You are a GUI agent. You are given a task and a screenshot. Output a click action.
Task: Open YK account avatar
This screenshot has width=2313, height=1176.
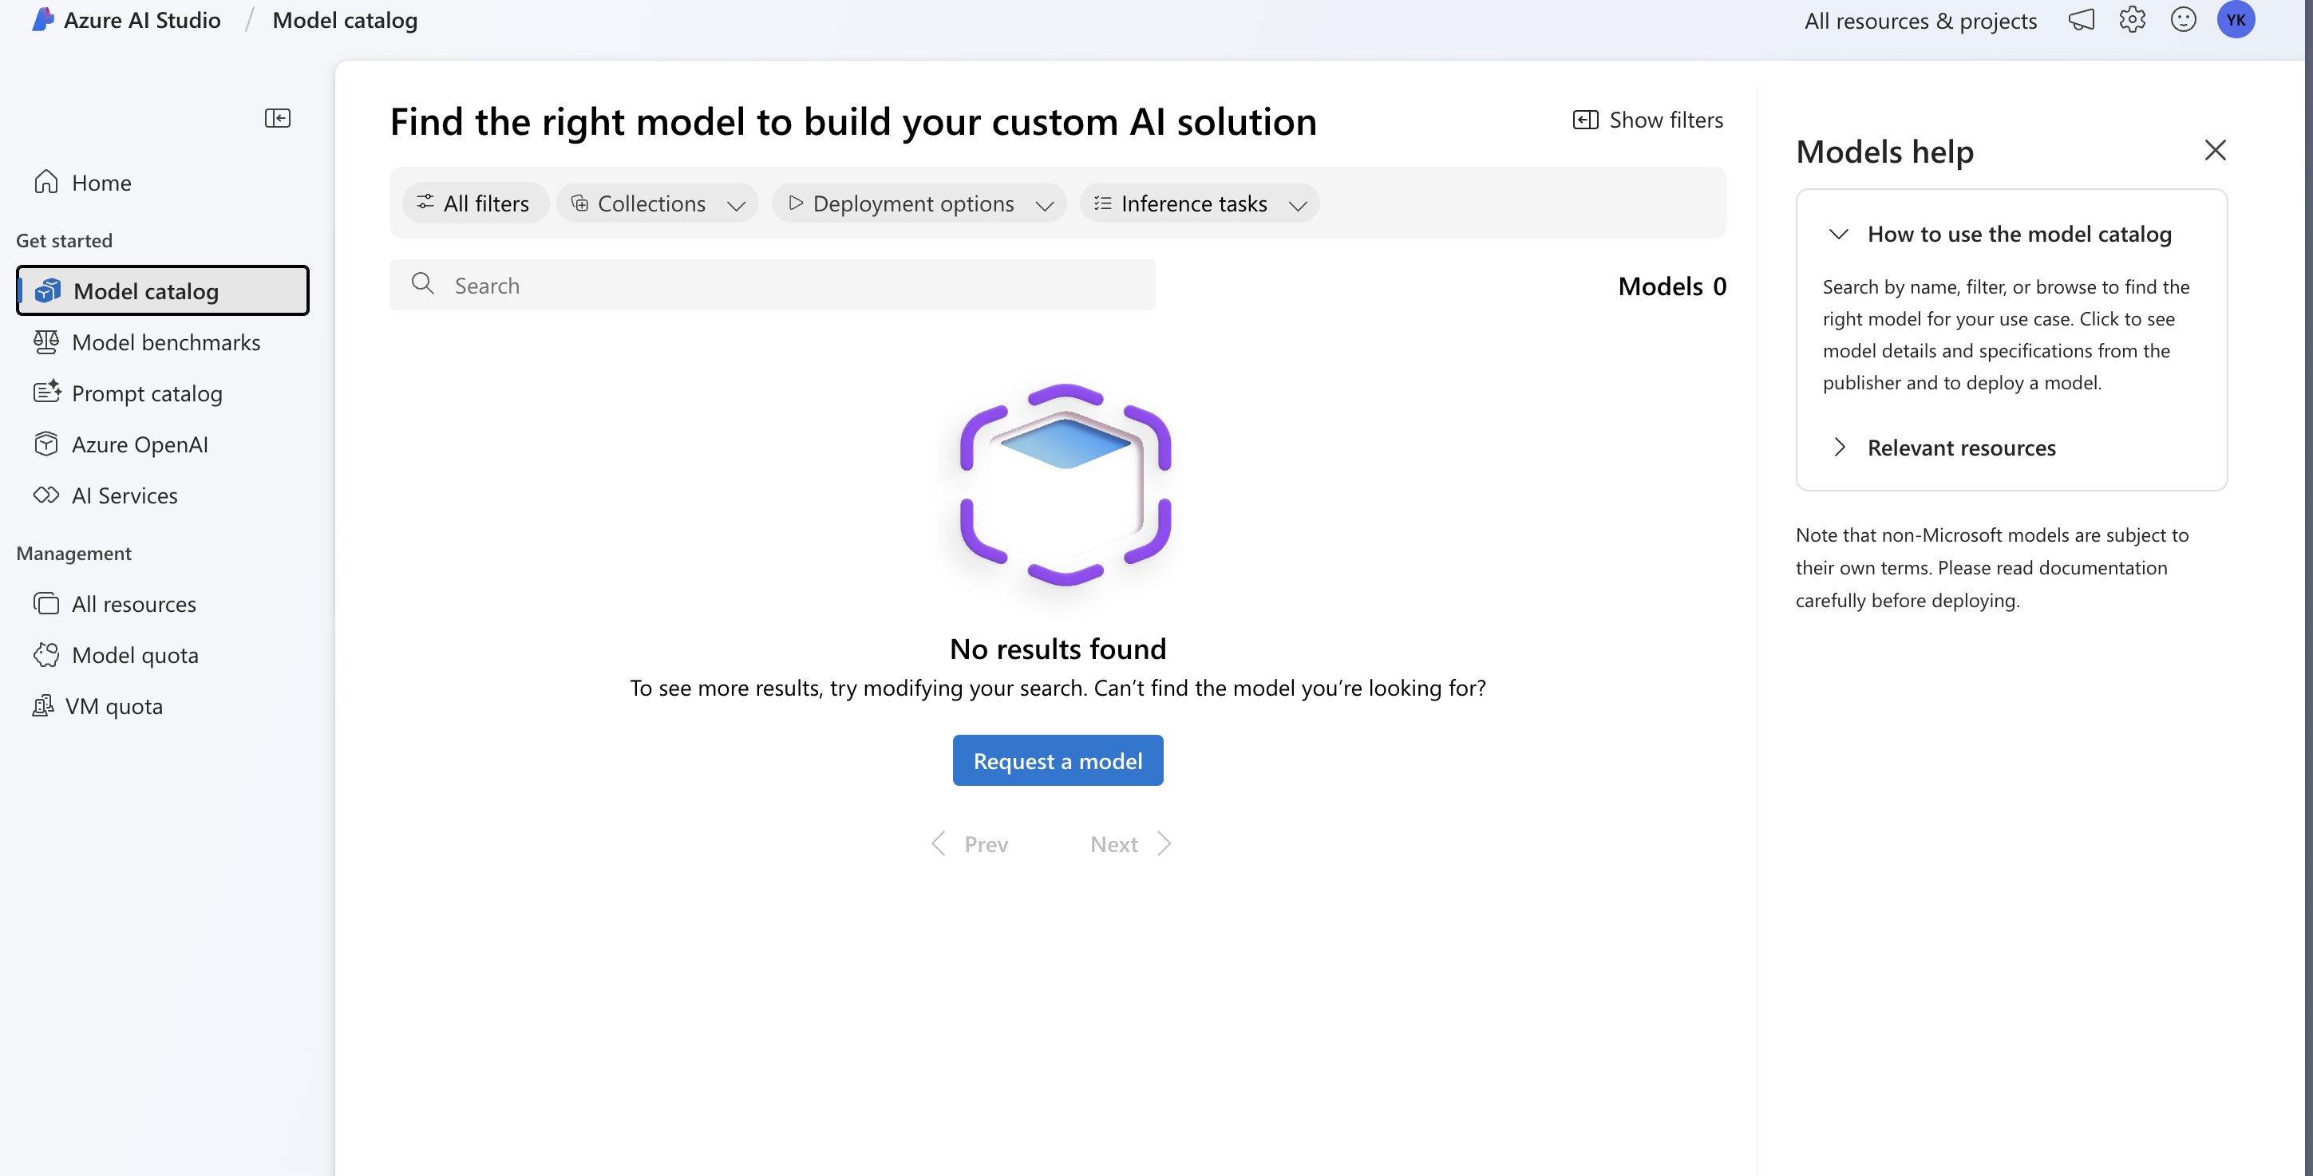point(2236,20)
